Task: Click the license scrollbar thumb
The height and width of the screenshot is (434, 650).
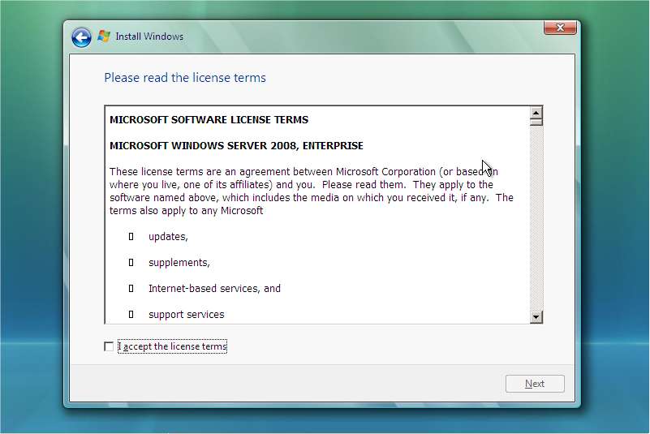Action: pyautogui.click(x=536, y=122)
